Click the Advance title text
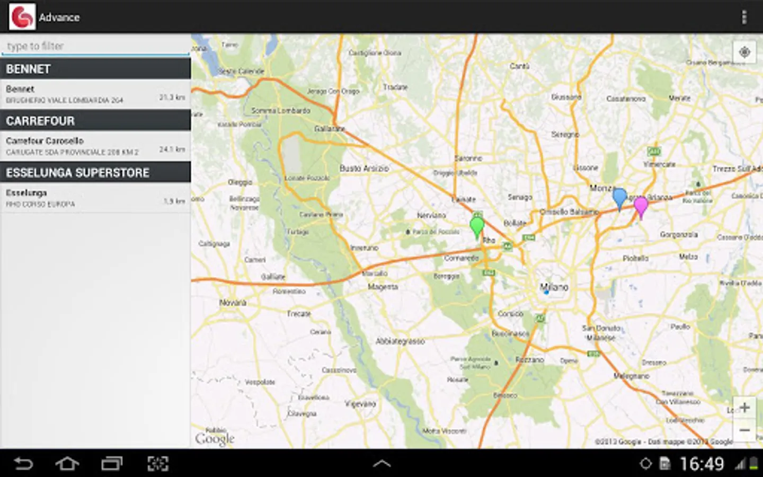The height and width of the screenshot is (477, 763). click(59, 17)
